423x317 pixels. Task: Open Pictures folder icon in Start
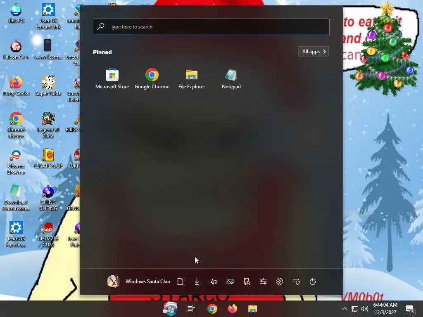point(230,282)
